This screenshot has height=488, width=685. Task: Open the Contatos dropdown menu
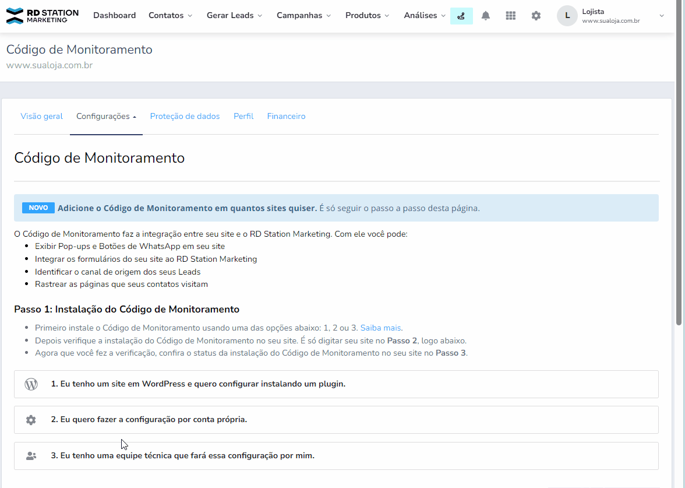click(x=170, y=15)
